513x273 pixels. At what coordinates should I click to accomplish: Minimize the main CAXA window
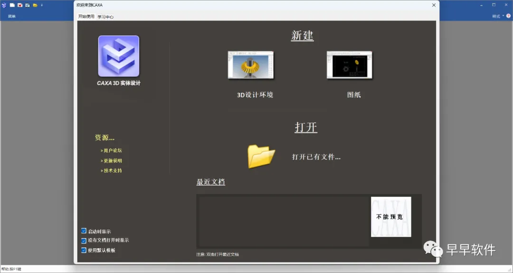pyautogui.click(x=482, y=5)
